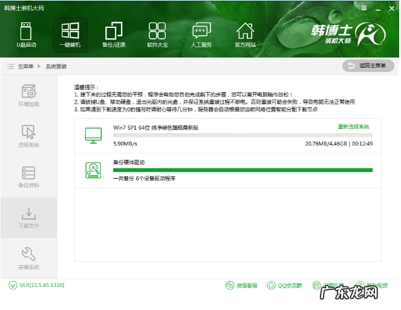Click the 备份硬件驱动 green progress bar

tap(243, 170)
